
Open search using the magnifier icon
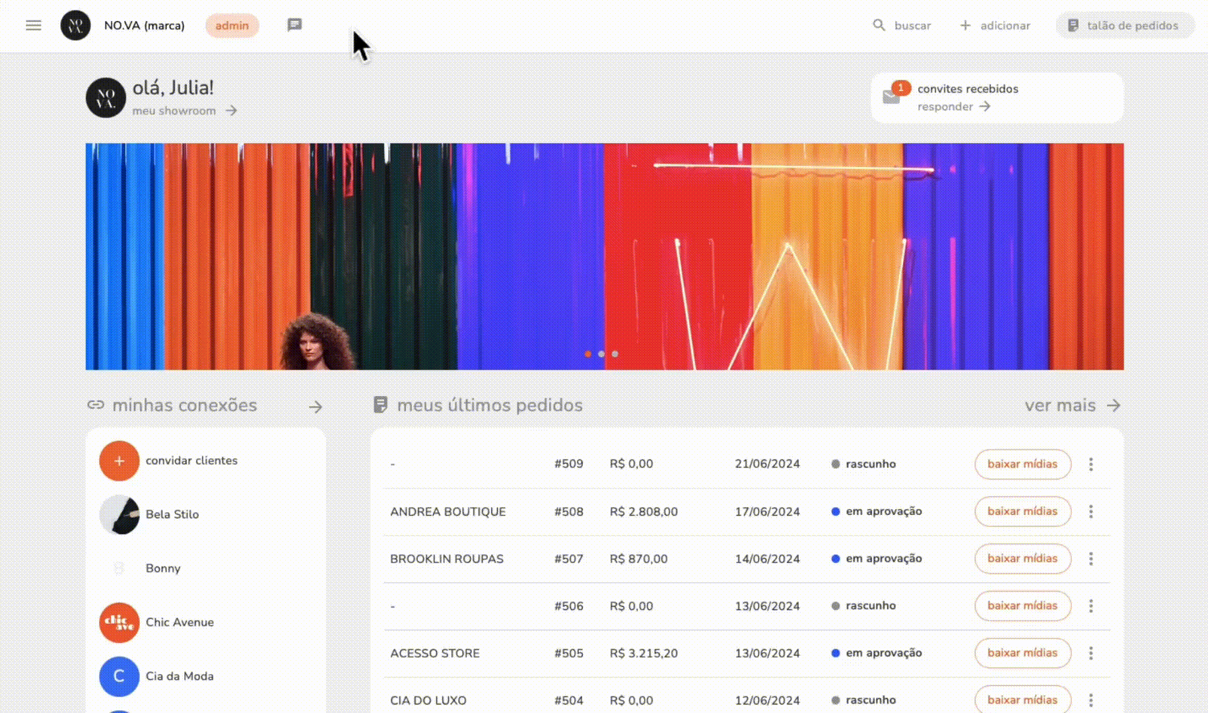(x=879, y=25)
